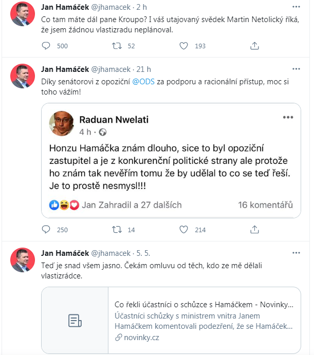Click Raduan Nwelati's profile picture
The image size is (314, 355).
click(61, 124)
